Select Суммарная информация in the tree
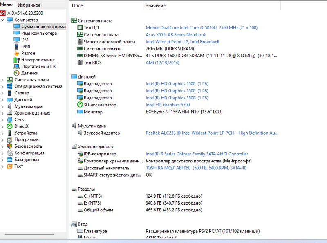The image size is (327, 243). tap(40, 27)
